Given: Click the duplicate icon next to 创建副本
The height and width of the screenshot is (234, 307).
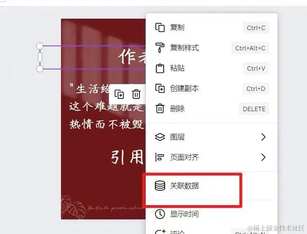Looking at the screenshot, I should 160,88.
